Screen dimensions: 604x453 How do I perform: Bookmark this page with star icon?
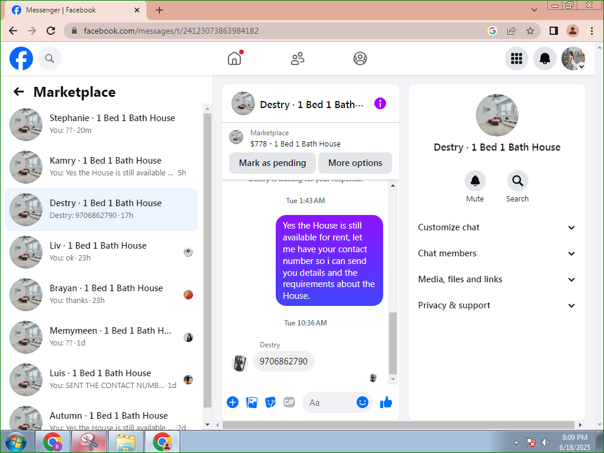[x=530, y=31]
